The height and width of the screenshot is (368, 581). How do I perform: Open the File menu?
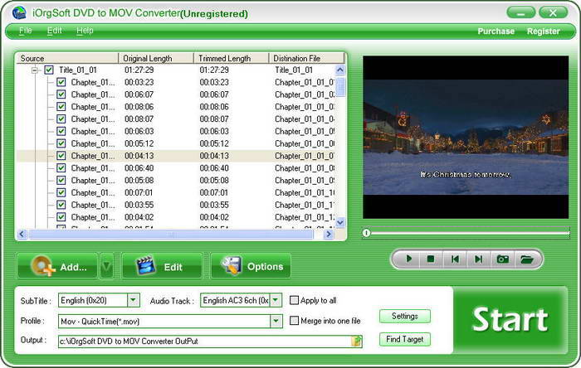pyautogui.click(x=25, y=31)
